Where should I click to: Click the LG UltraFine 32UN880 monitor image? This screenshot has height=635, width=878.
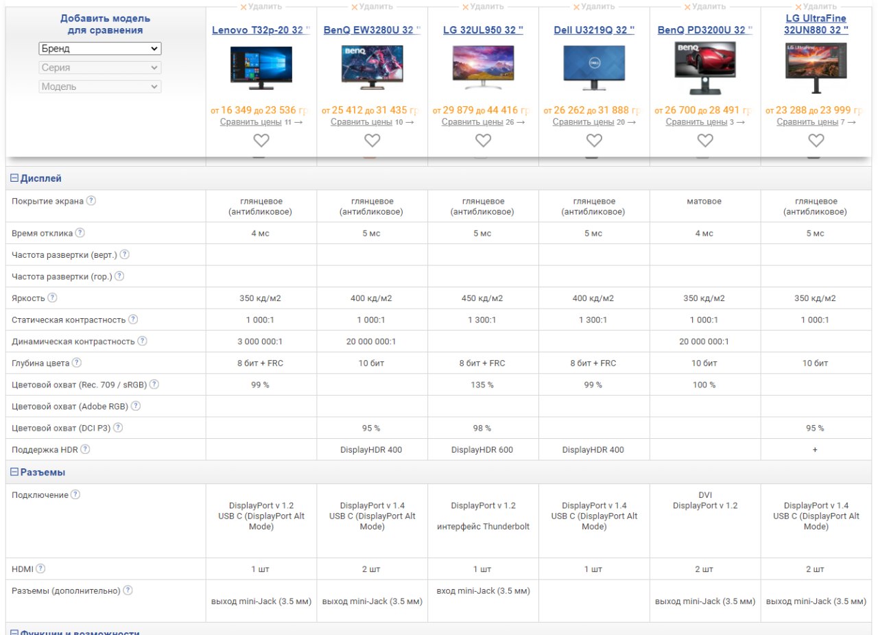816,69
